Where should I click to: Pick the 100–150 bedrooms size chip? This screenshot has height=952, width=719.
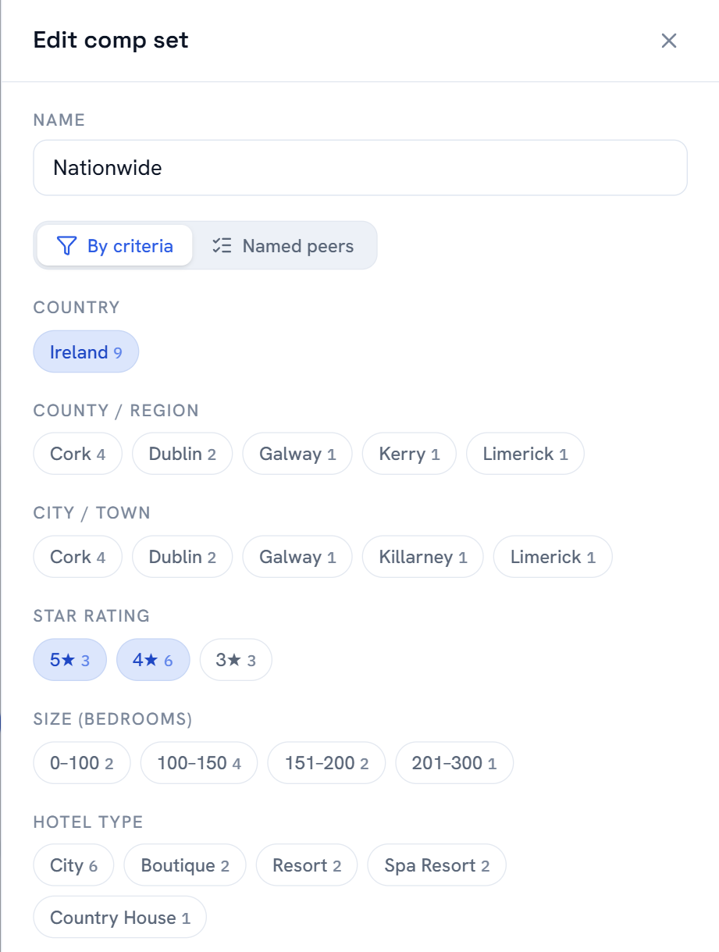[199, 763]
